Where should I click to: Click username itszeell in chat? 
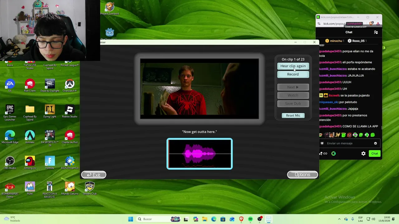point(334,96)
